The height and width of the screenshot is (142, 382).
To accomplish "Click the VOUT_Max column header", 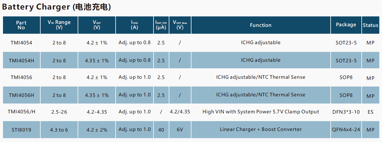I will click(x=180, y=25).
